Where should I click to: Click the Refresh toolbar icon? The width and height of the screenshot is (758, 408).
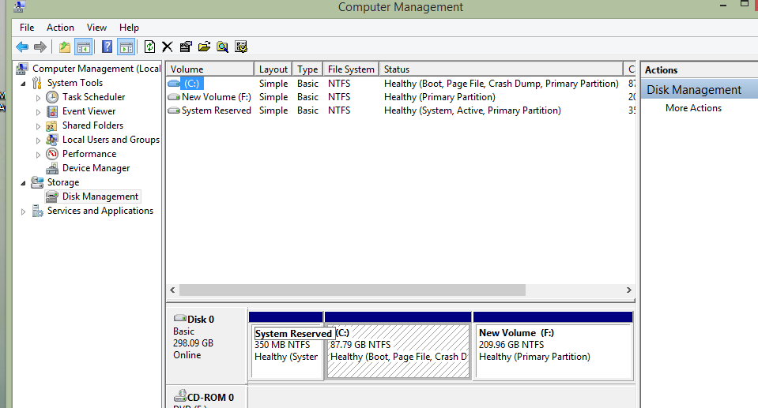coord(150,47)
